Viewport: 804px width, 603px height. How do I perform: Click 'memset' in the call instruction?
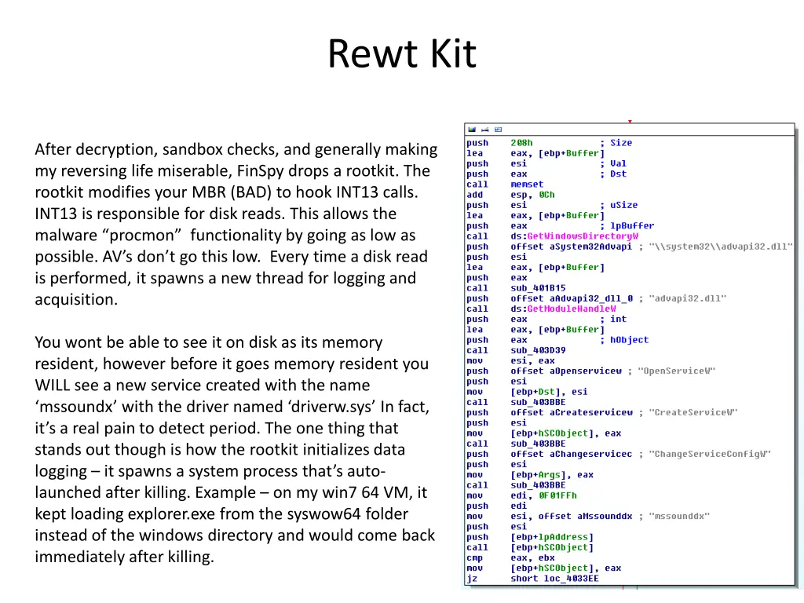(x=527, y=184)
